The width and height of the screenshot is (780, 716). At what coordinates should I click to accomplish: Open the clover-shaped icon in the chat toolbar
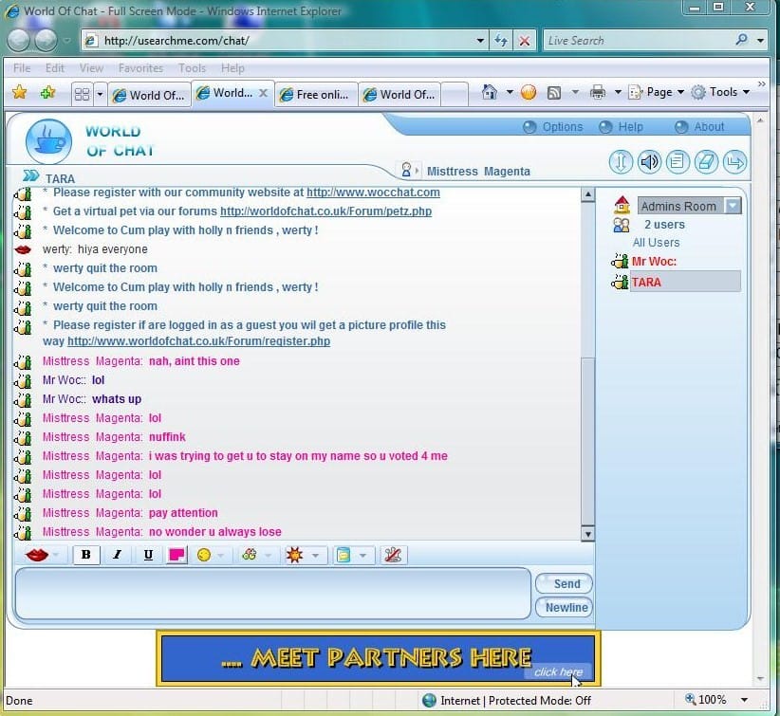(x=250, y=555)
